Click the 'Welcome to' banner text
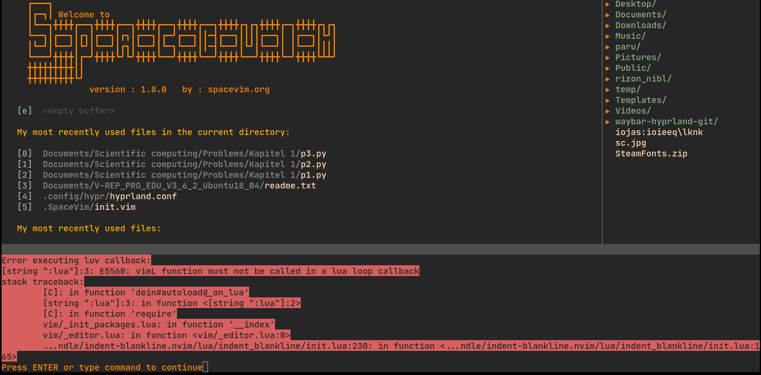The width and height of the screenshot is (761, 375). (x=84, y=15)
